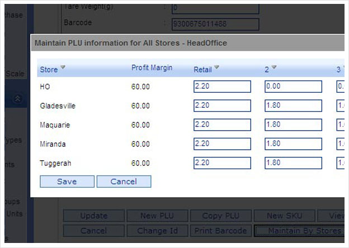349x248 pixels.
Task: Edit the price level 2 field for Miranda
Action: [x=294, y=144]
